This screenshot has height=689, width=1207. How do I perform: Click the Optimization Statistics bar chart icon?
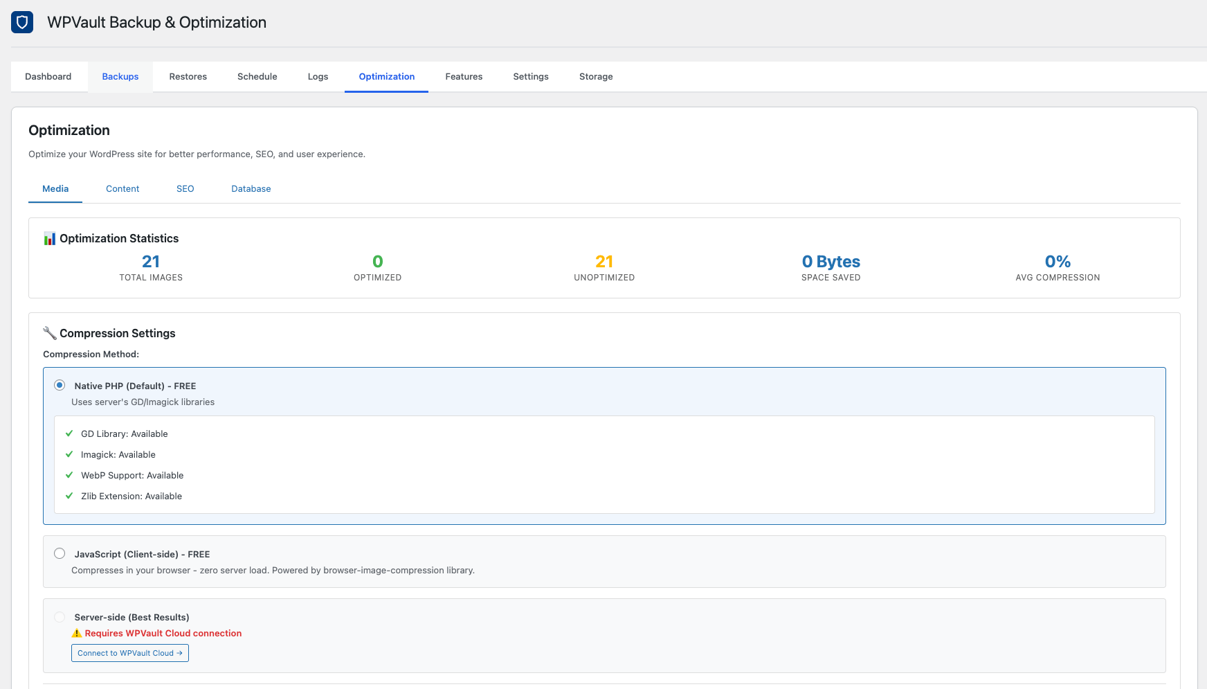coord(50,238)
